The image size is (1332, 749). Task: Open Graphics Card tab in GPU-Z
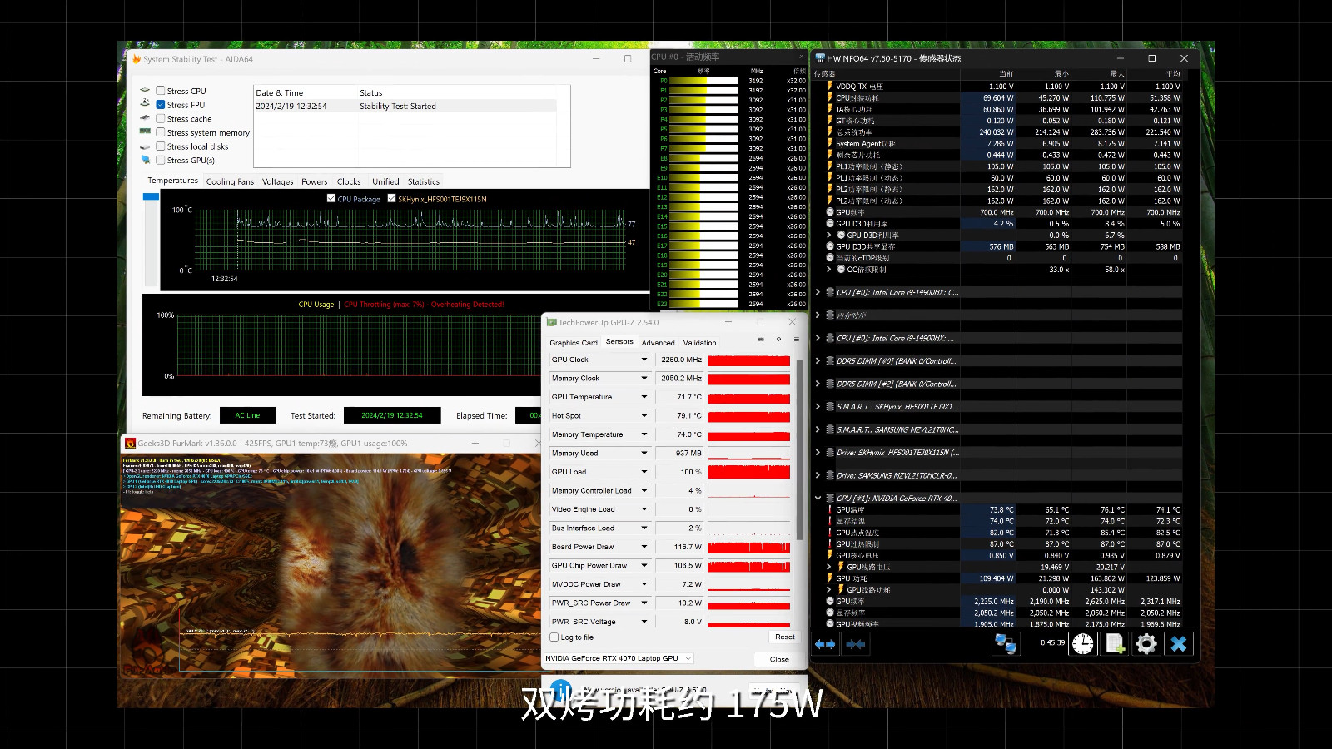click(574, 343)
